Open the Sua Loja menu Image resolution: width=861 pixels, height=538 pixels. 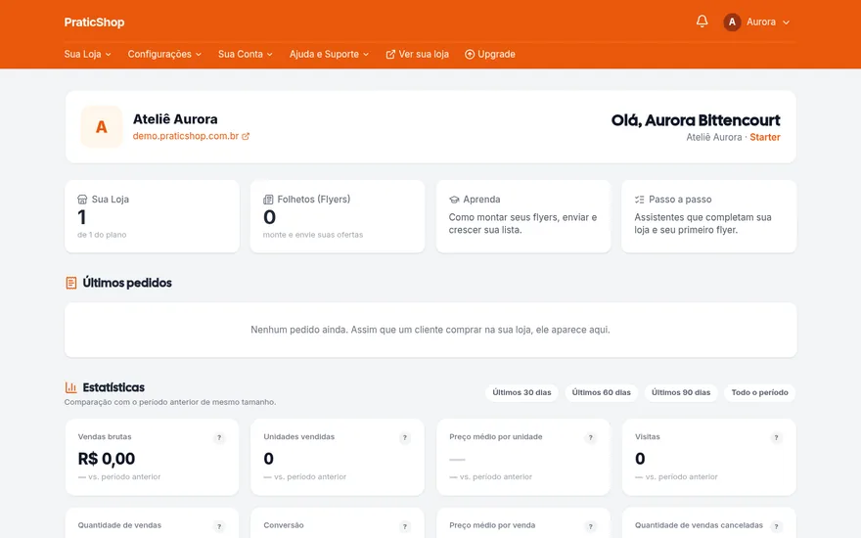87,54
